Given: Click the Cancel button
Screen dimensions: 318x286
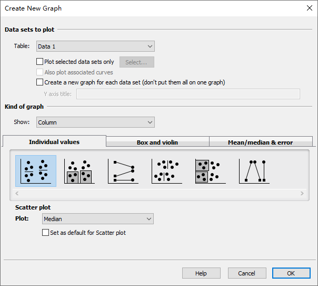Looking at the screenshot, I should 246,273.
